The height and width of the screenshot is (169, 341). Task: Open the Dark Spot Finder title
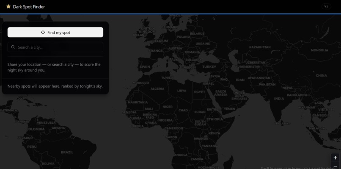click(29, 7)
